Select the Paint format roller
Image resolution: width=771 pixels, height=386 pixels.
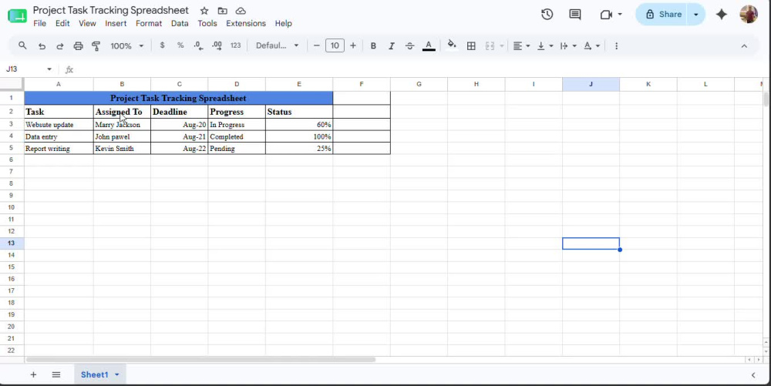click(96, 45)
